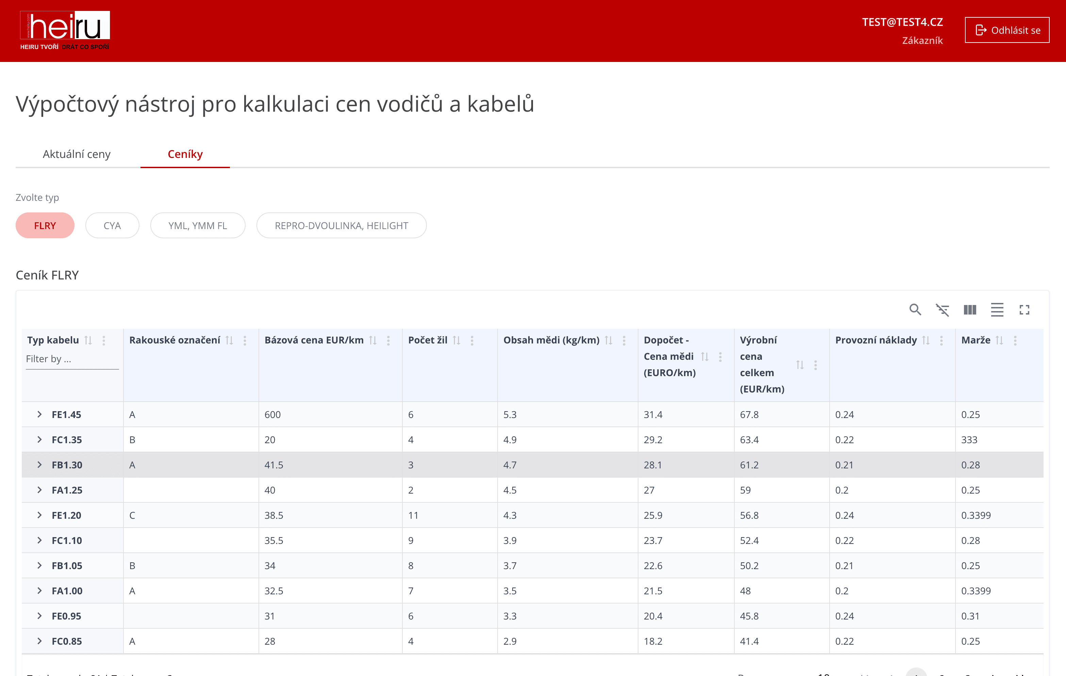Image resolution: width=1066 pixels, height=676 pixels.
Task: Switch to Aktuální ceny tab
Action: (77, 154)
